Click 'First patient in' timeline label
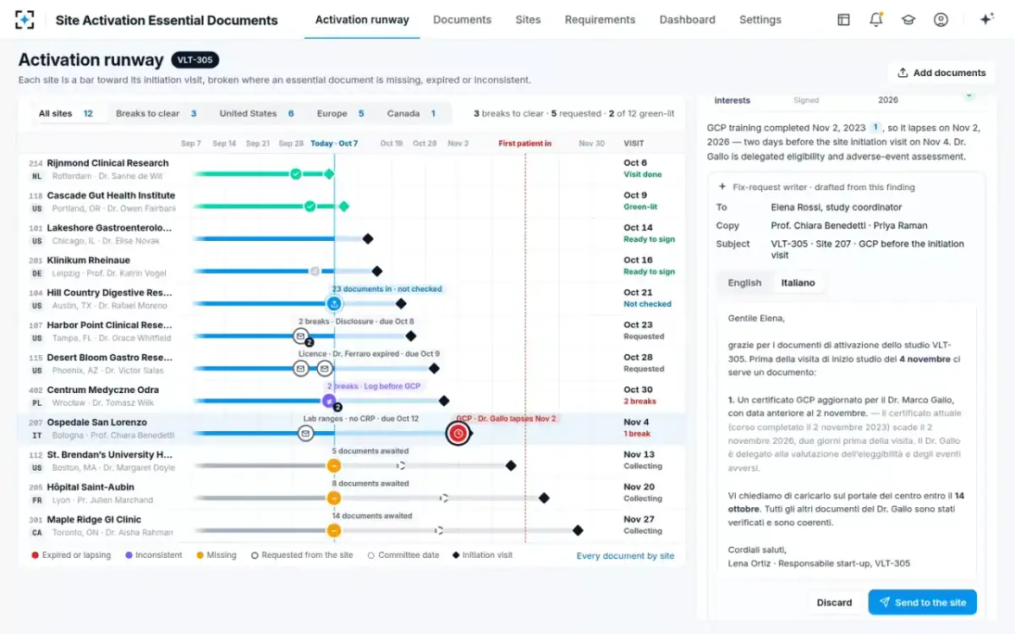The width and height of the screenshot is (1015, 634). (x=524, y=144)
